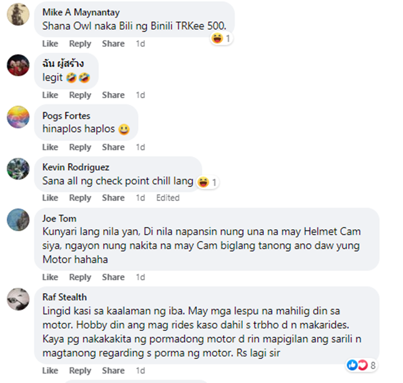The height and width of the screenshot is (383, 403).
Task: Open the Thai-named commenter's avatar
Action: [18, 65]
